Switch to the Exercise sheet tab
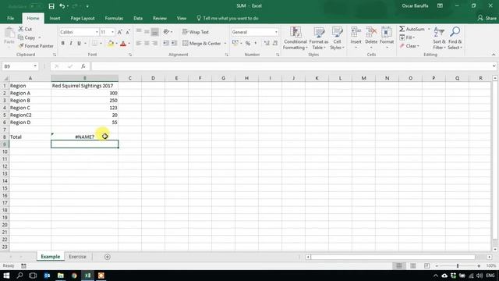Image resolution: width=499 pixels, height=281 pixels. point(77,257)
